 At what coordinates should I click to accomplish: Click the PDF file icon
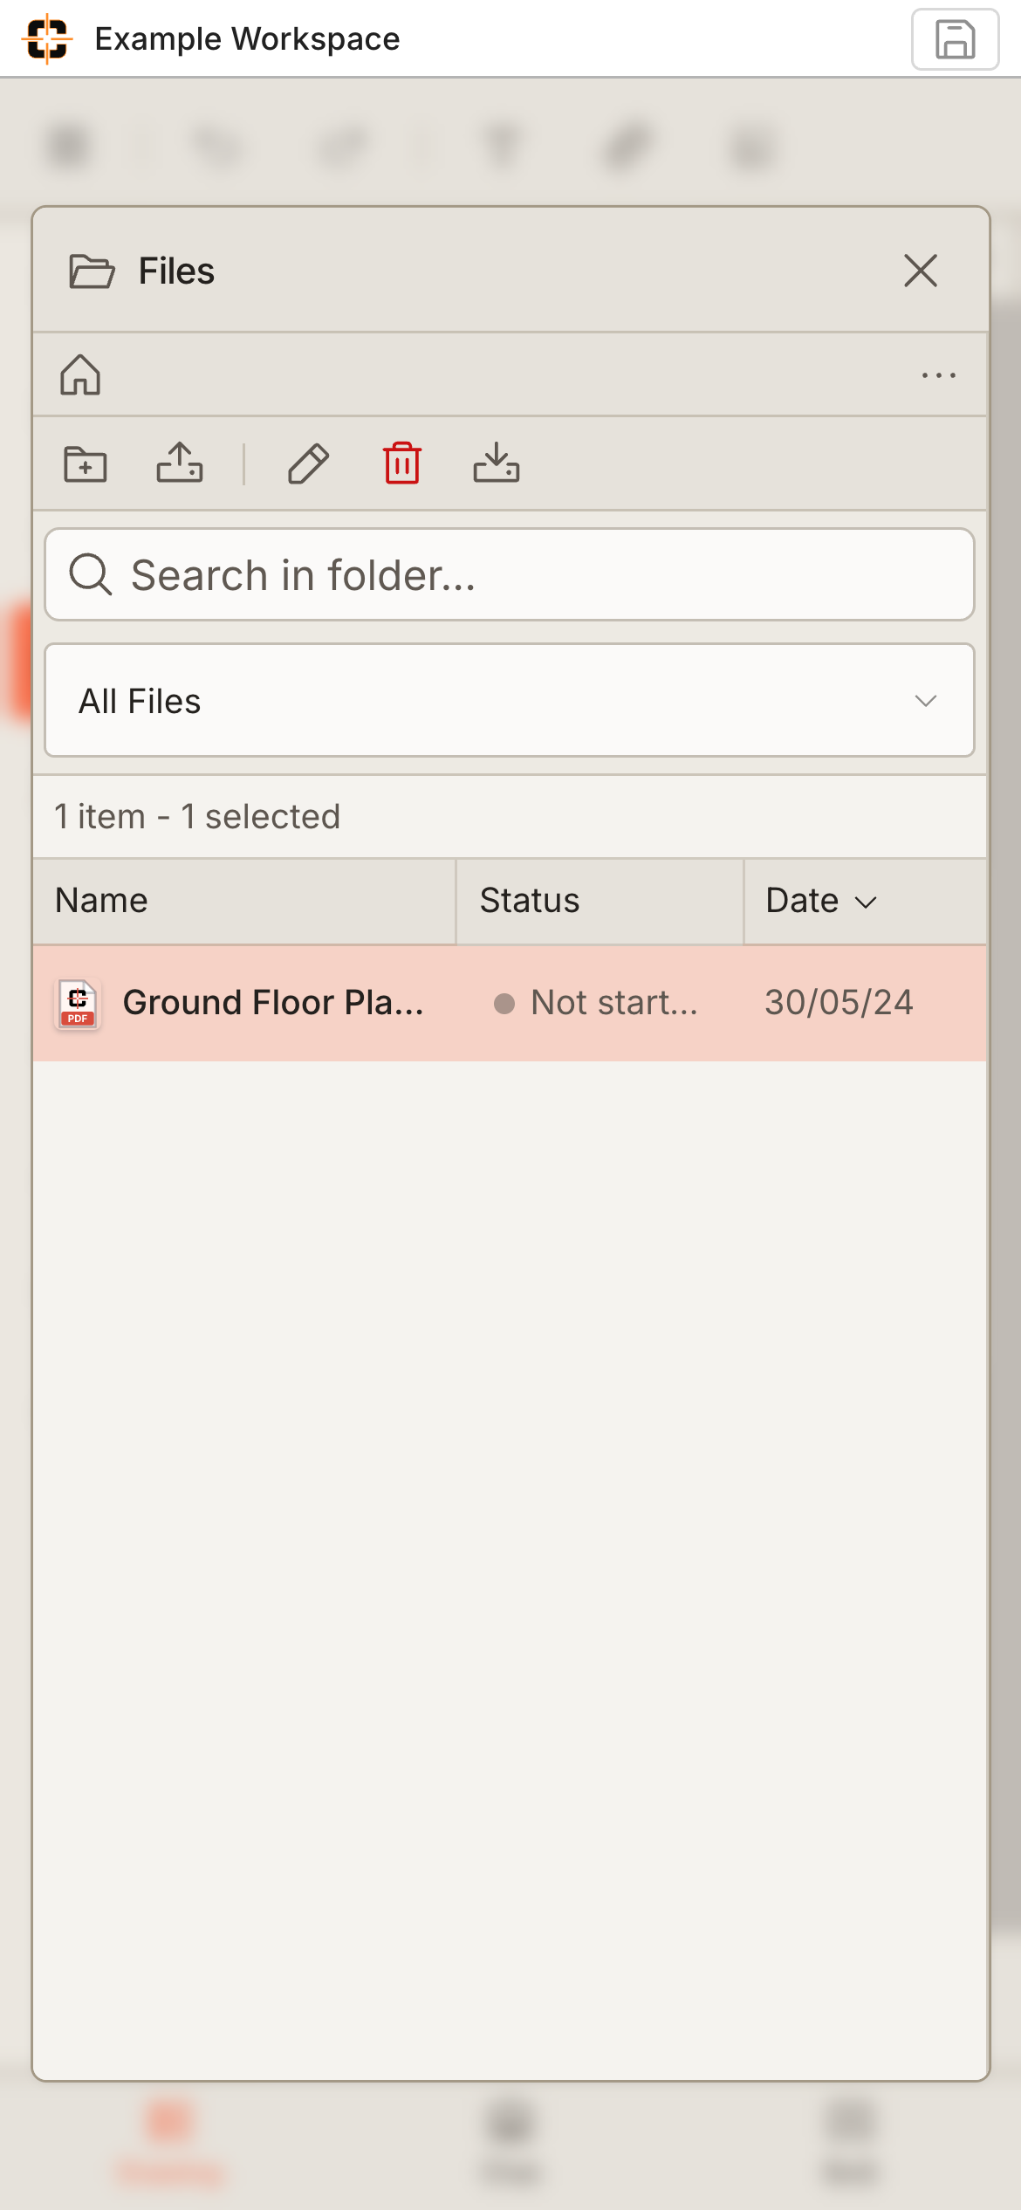pos(78,1004)
